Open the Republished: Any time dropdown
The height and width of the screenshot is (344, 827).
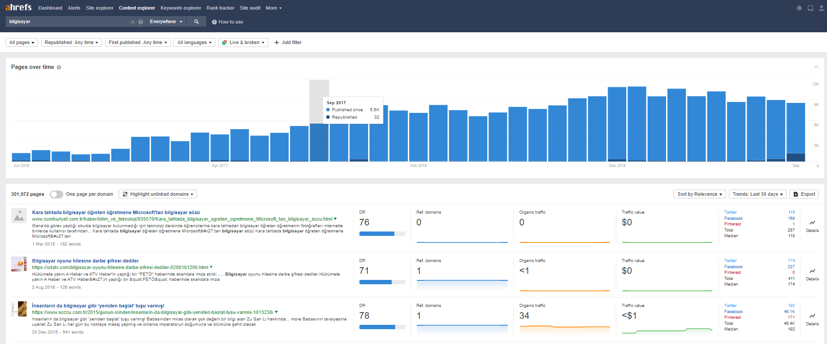(72, 42)
